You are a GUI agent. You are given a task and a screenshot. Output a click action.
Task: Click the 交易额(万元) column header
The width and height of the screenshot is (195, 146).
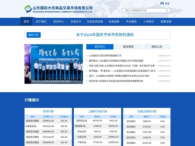(48, 117)
